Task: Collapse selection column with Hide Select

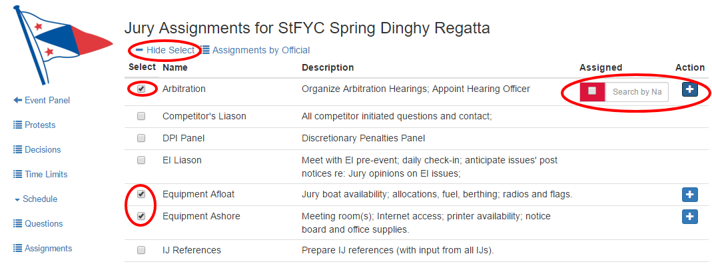Action: pos(165,50)
